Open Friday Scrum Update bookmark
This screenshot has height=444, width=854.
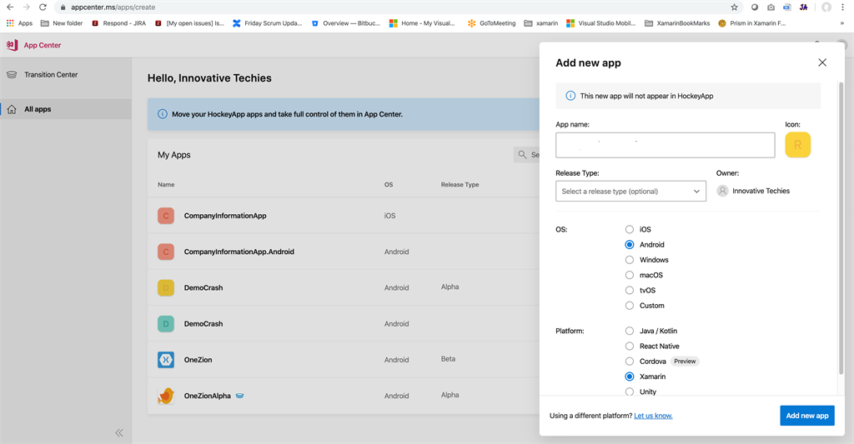click(x=267, y=23)
